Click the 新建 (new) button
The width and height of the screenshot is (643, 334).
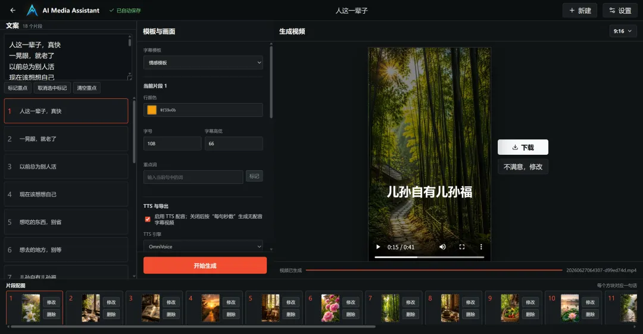[580, 10]
